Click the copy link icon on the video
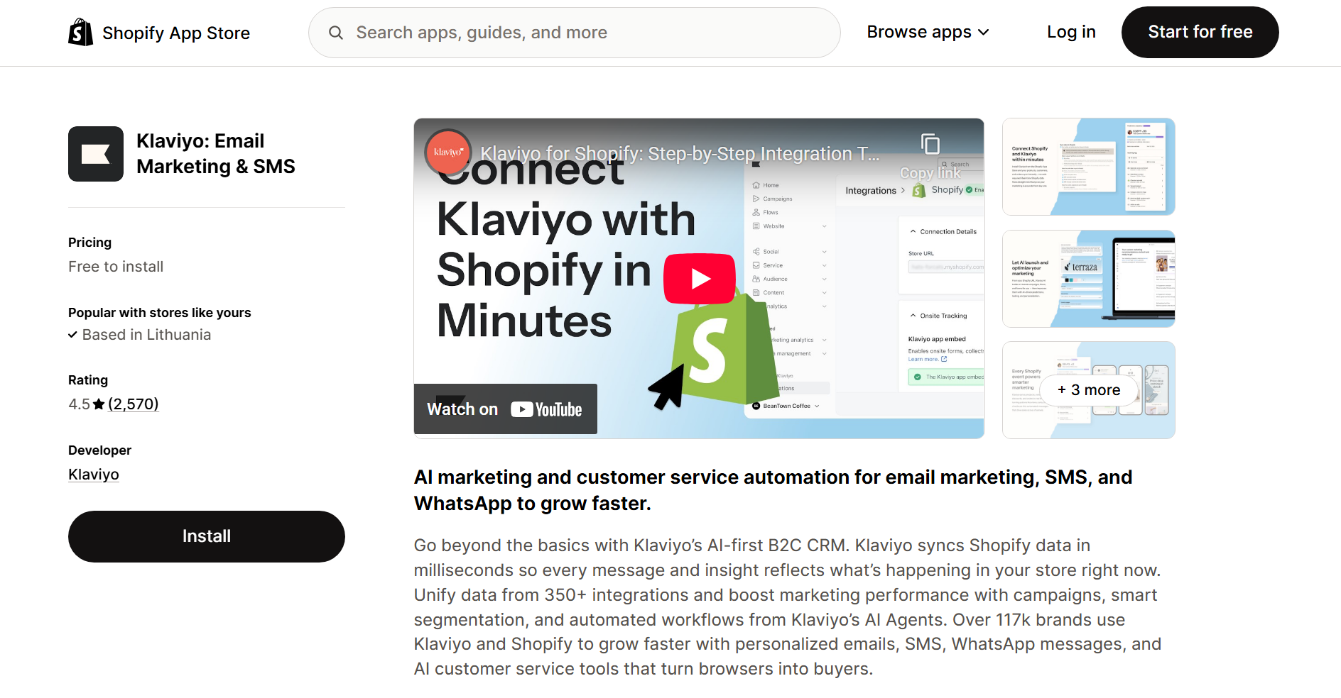This screenshot has width=1341, height=698. [x=930, y=144]
